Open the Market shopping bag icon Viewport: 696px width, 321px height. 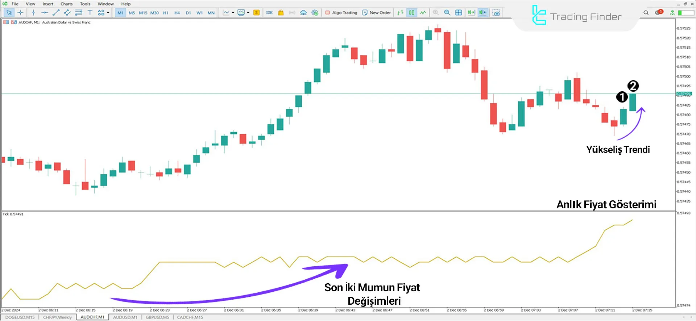(281, 13)
